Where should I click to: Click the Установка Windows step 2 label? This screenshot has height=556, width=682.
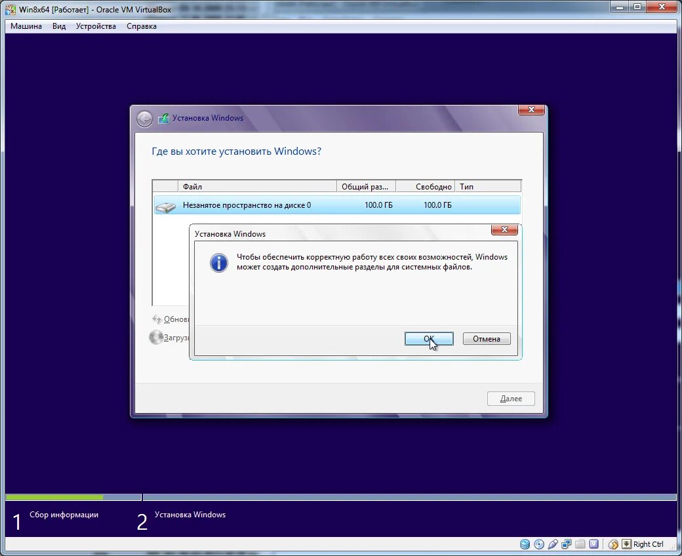[x=190, y=515]
